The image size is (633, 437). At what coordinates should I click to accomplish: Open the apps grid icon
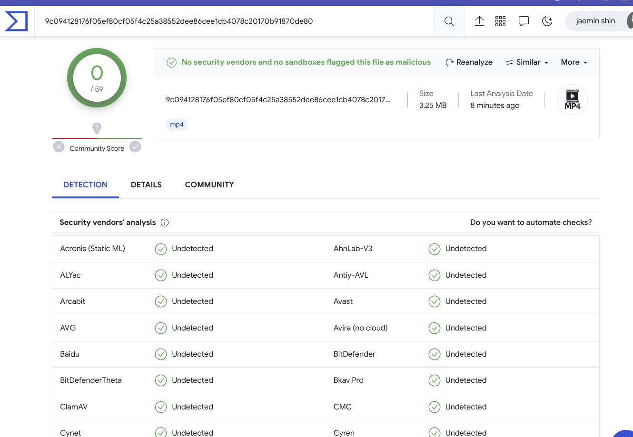point(500,21)
